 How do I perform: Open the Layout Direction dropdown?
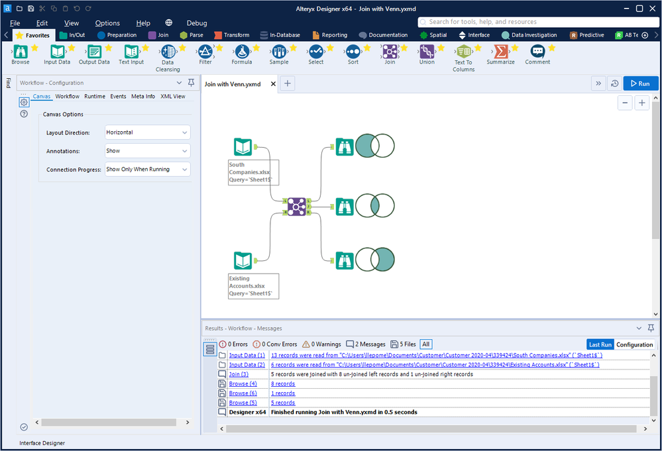pos(147,132)
